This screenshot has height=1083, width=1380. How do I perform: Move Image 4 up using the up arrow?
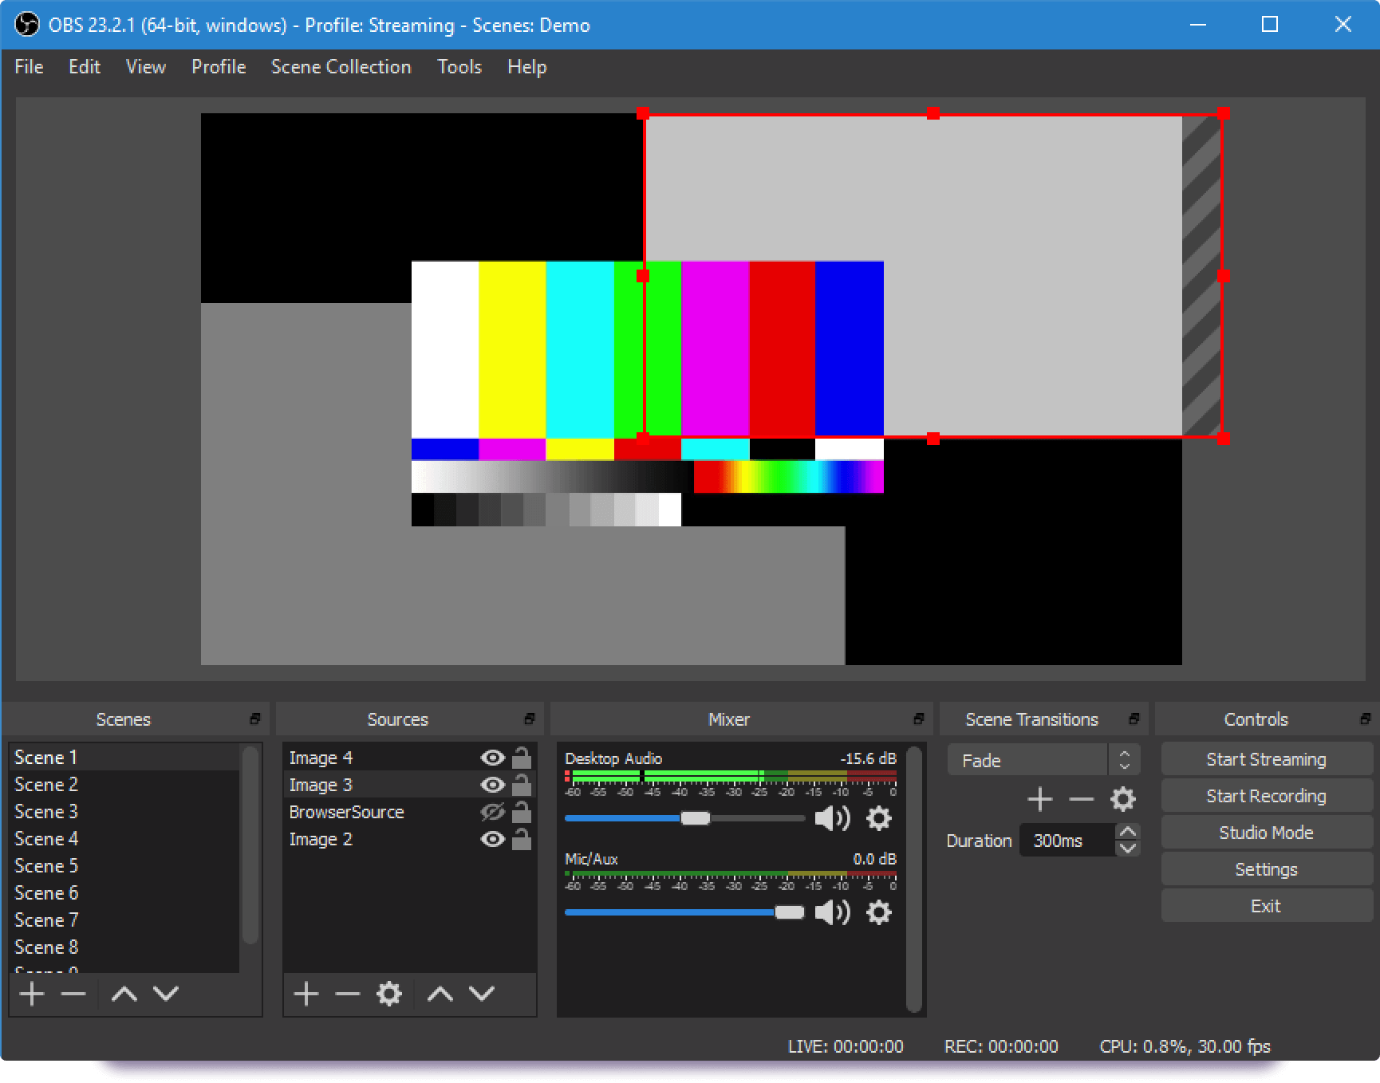(440, 994)
